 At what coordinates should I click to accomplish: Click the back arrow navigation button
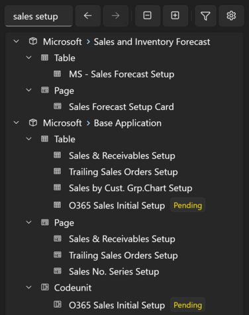(88, 16)
